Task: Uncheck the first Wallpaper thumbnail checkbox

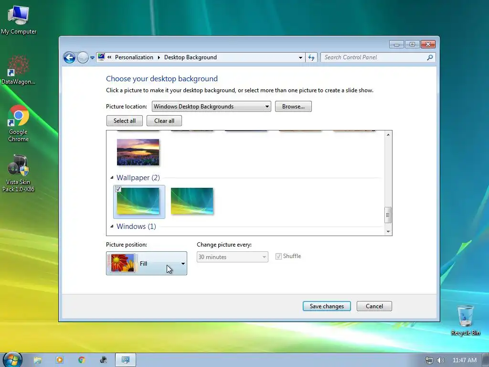Action: 118,189
